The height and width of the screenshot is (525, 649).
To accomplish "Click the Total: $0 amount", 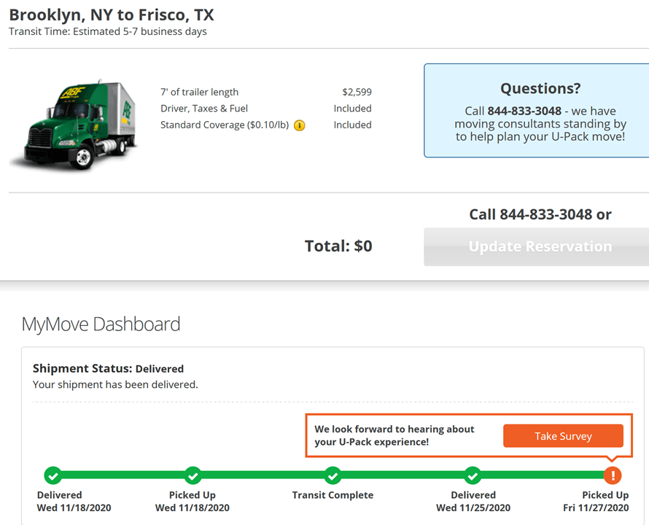I will pos(338,246).
